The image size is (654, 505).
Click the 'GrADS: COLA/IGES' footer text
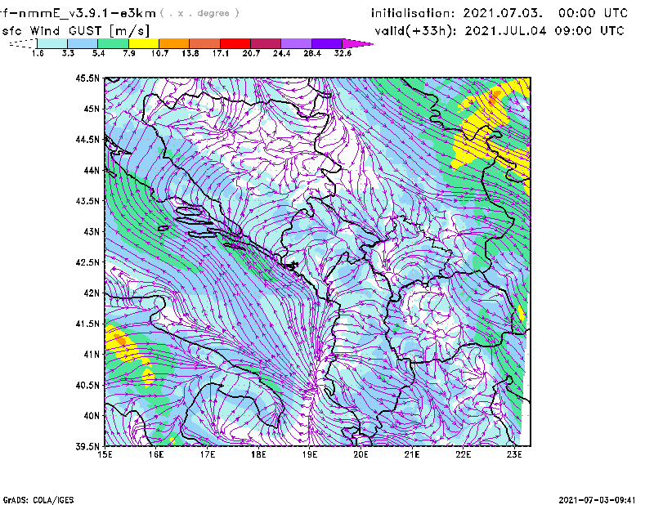coord(38,500)
